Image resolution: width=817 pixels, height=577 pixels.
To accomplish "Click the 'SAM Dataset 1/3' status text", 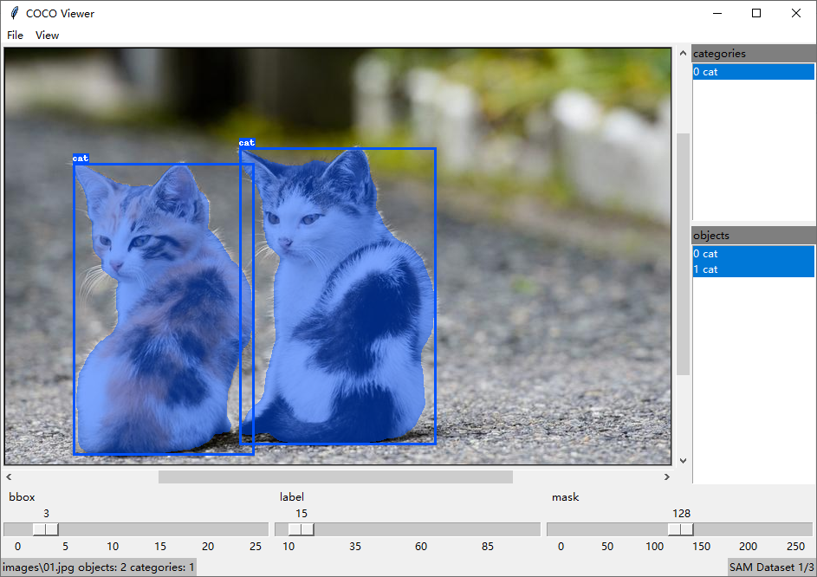I will point(771,567).
